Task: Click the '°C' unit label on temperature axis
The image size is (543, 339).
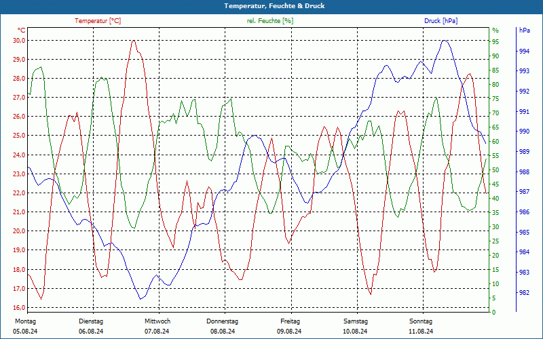Action: [22, 30]
